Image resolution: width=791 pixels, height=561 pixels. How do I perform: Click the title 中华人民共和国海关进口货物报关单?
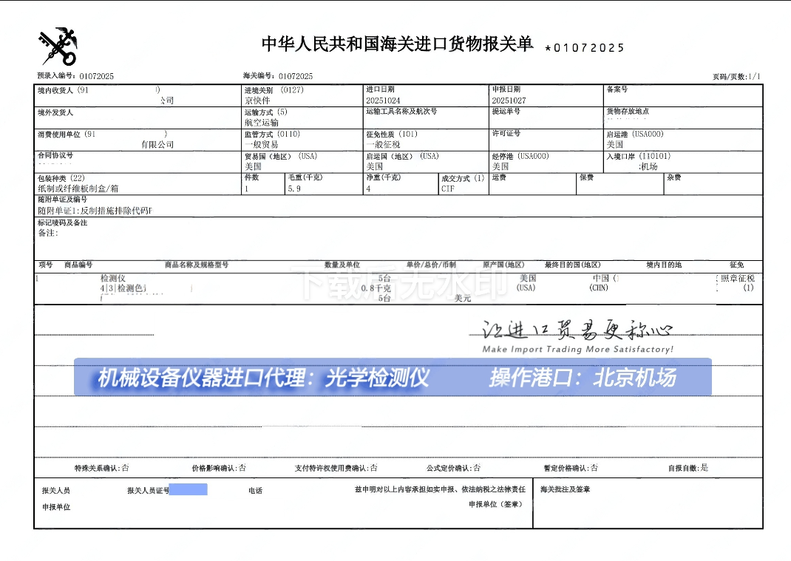(x=397, y=44)
